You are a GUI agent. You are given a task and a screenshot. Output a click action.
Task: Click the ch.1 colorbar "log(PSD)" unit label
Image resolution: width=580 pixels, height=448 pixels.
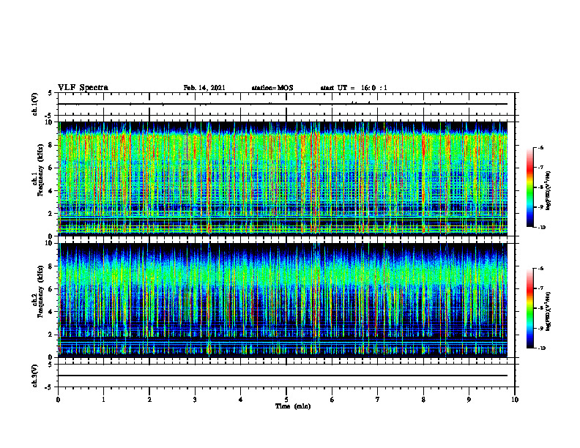tap(549, 190)
